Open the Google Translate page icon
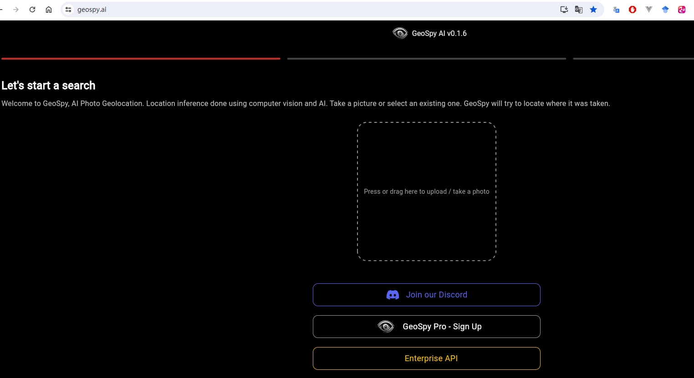Image resolution: width=694 pixels, height=378 pixels. [579, 10]
